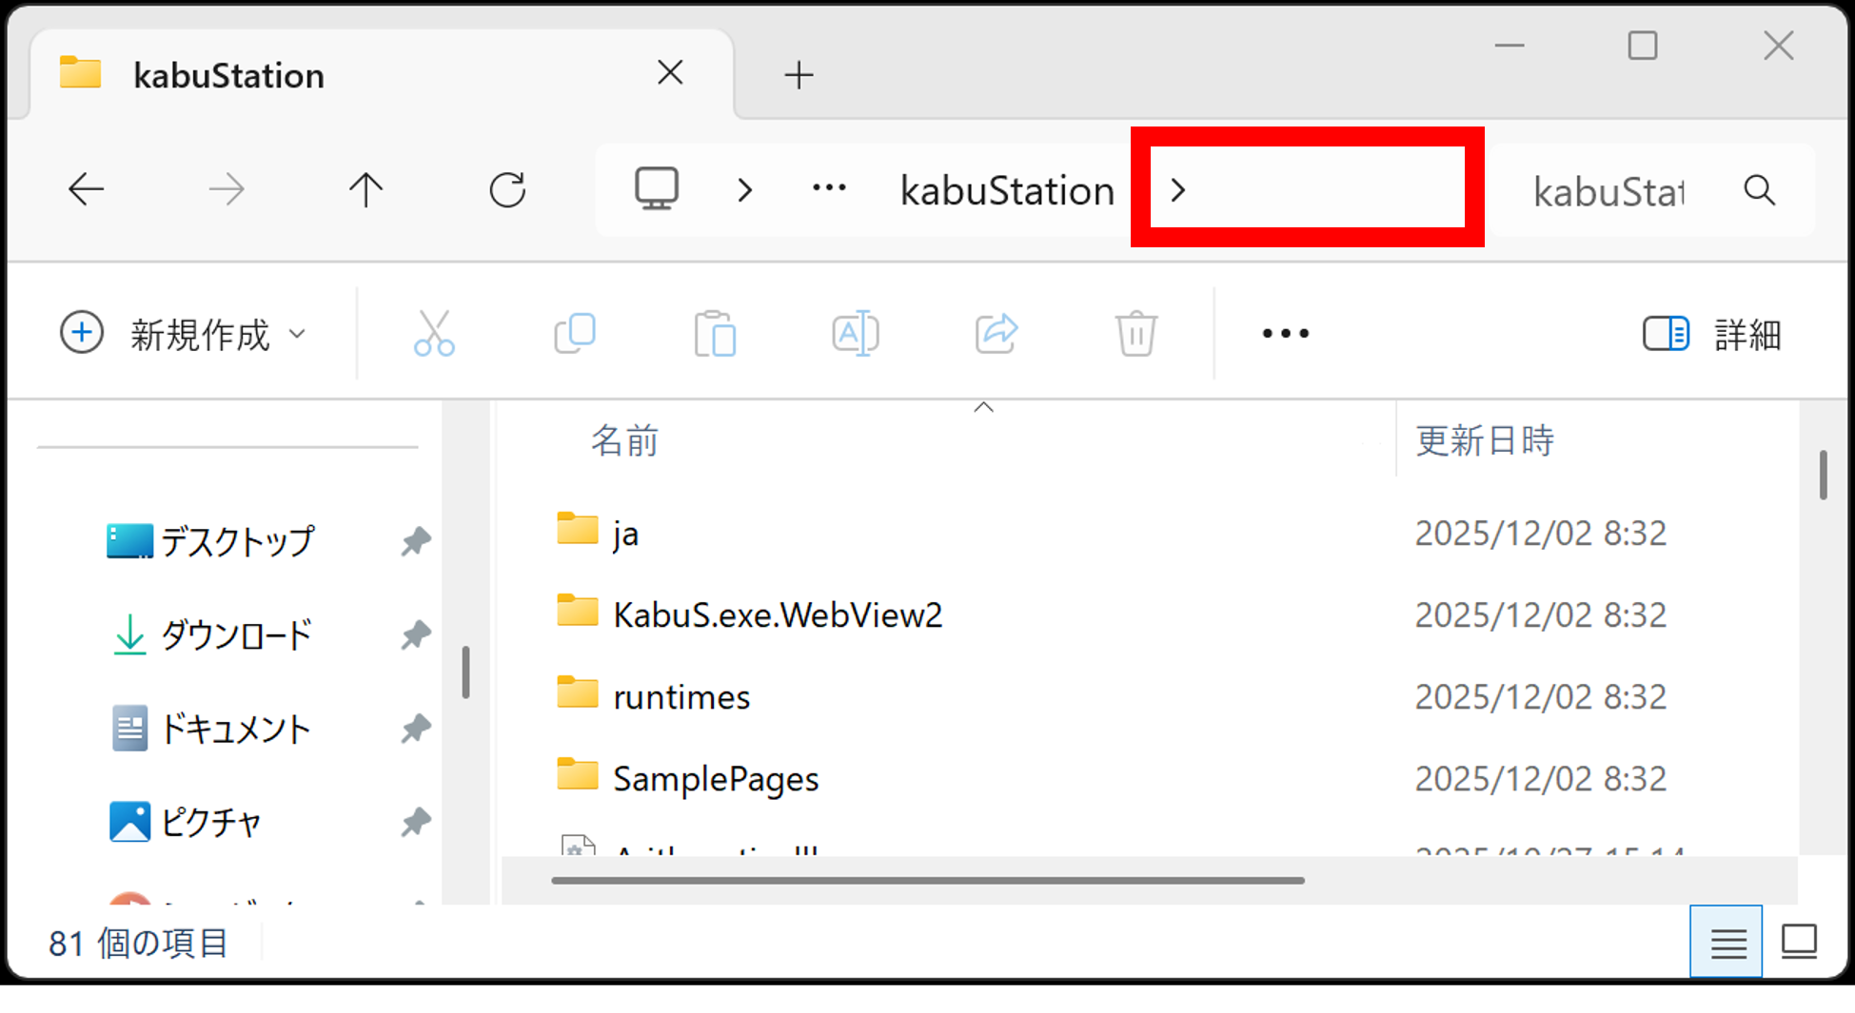Open the hidden breadcrumb ellipsis menu
The image size is (1855, 1013).
click(829, 188)
